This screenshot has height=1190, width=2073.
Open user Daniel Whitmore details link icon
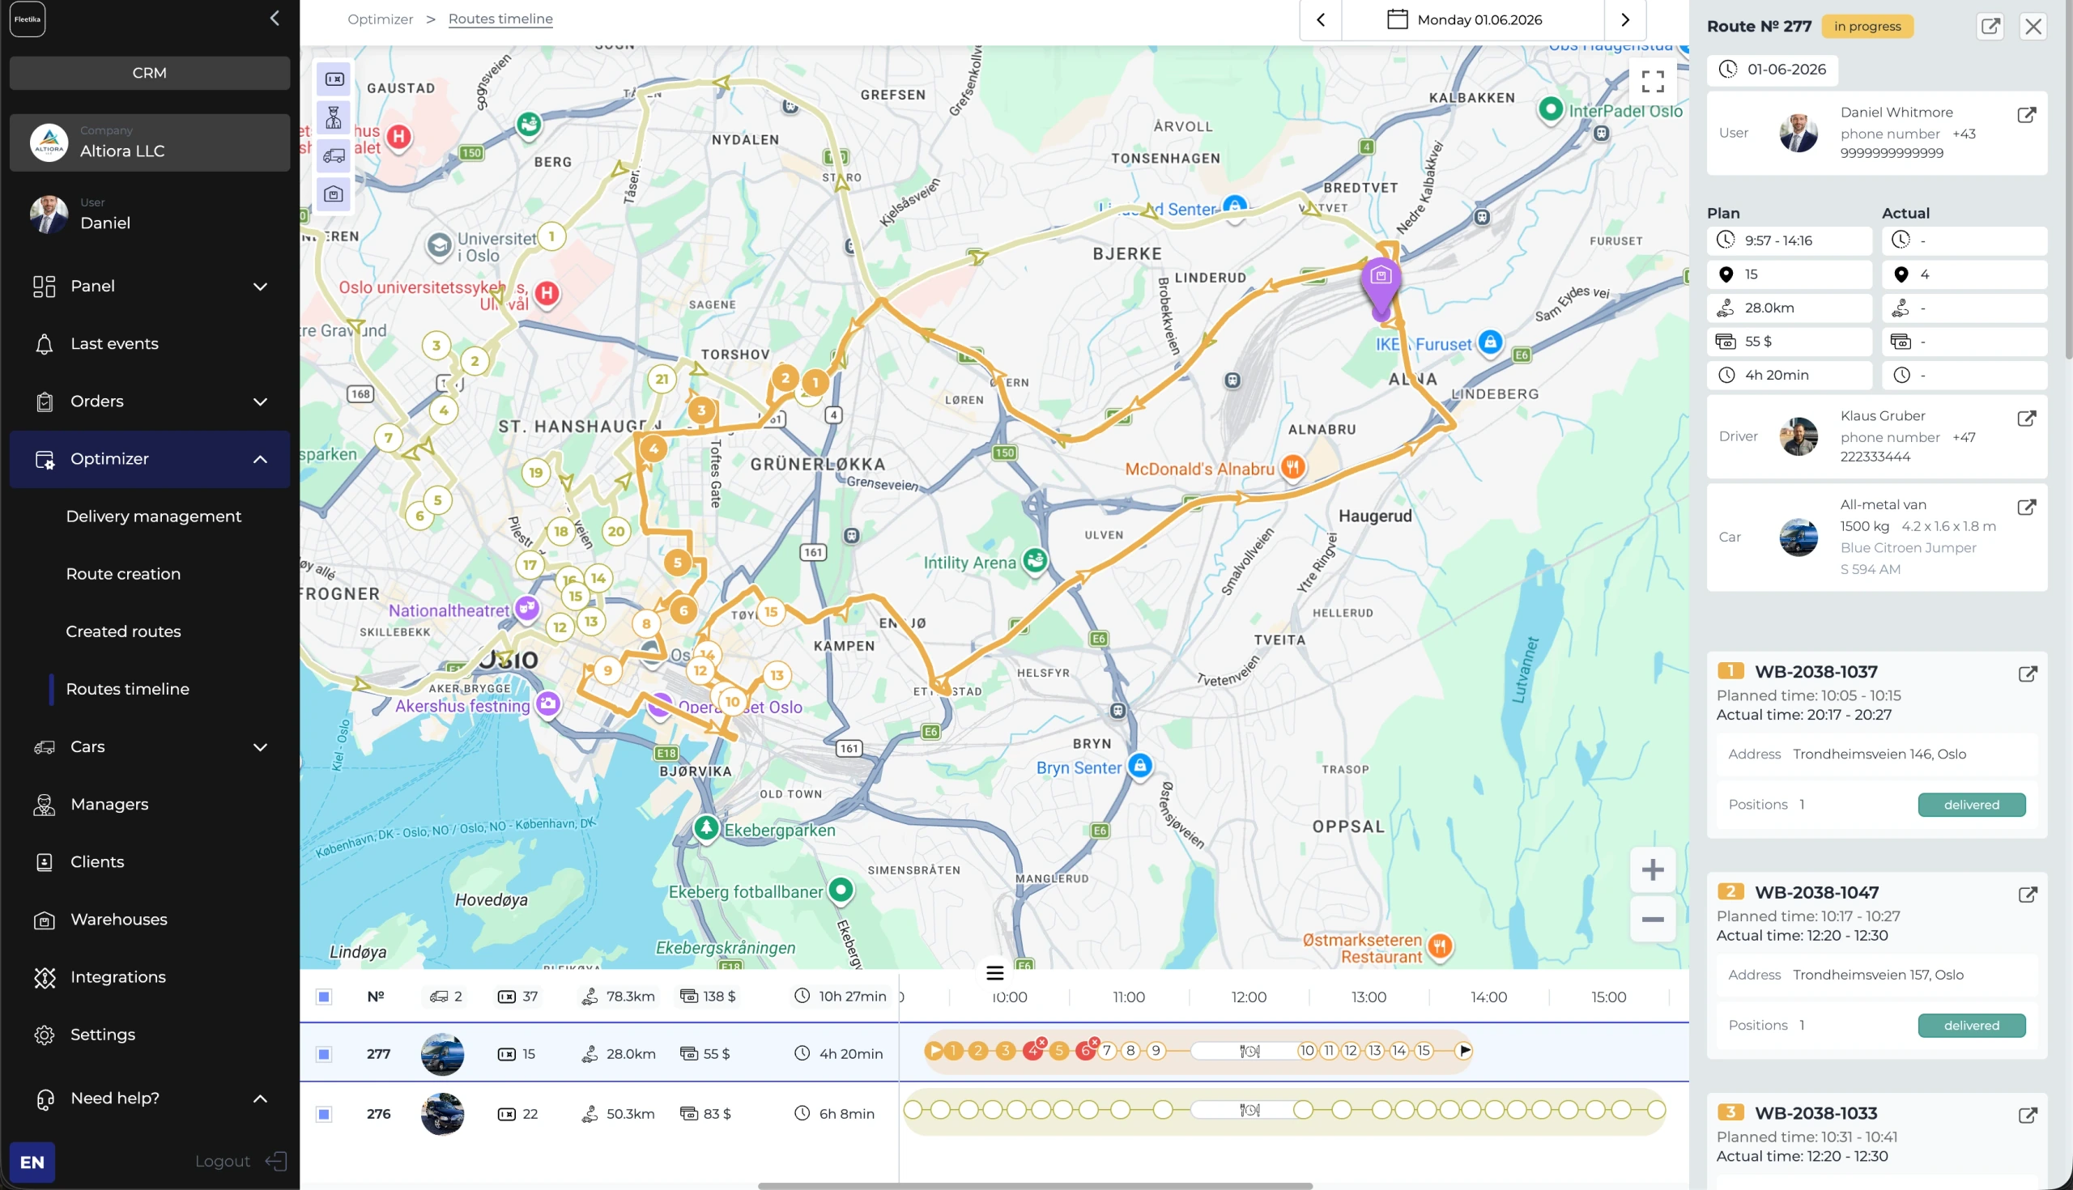click(2027, 115)
